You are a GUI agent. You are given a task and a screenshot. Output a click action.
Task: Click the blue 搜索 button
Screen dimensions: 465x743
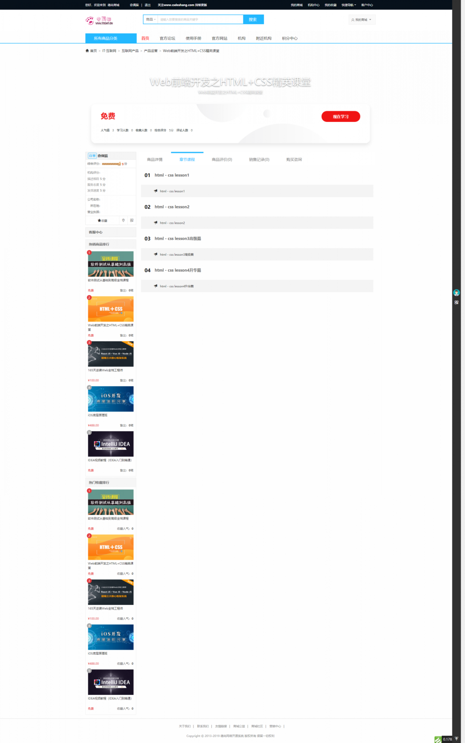253,19
